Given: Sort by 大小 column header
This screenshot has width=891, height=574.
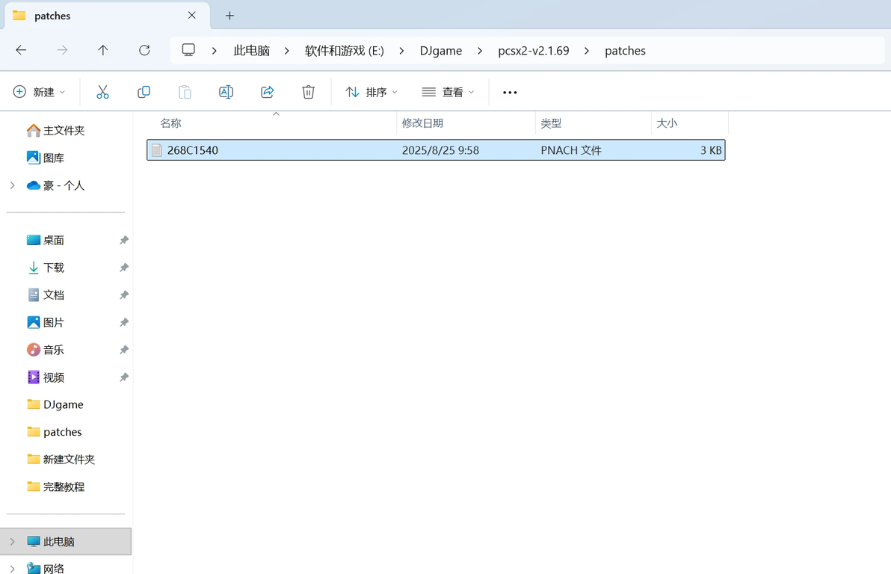Looking at the screenshot, I should [667, 123].
